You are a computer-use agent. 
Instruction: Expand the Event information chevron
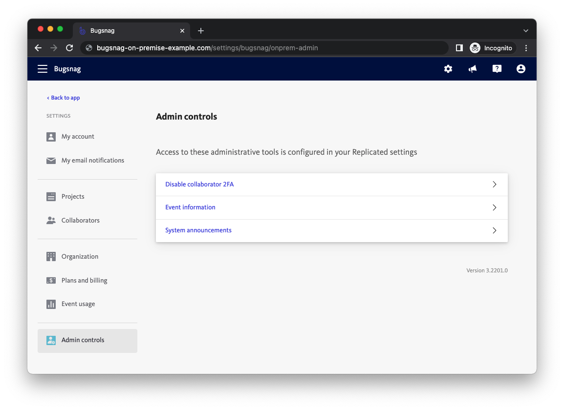tap(495, 207)
